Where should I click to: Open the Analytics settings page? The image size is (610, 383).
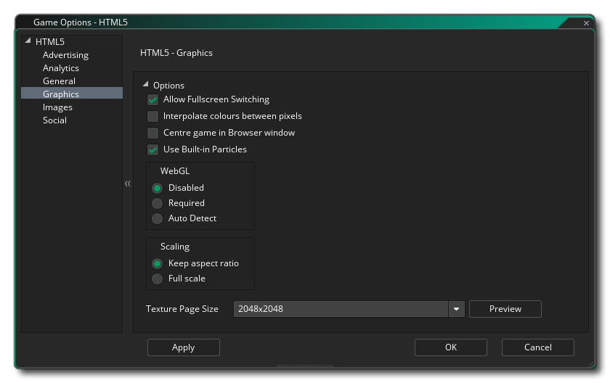point(61,68)
